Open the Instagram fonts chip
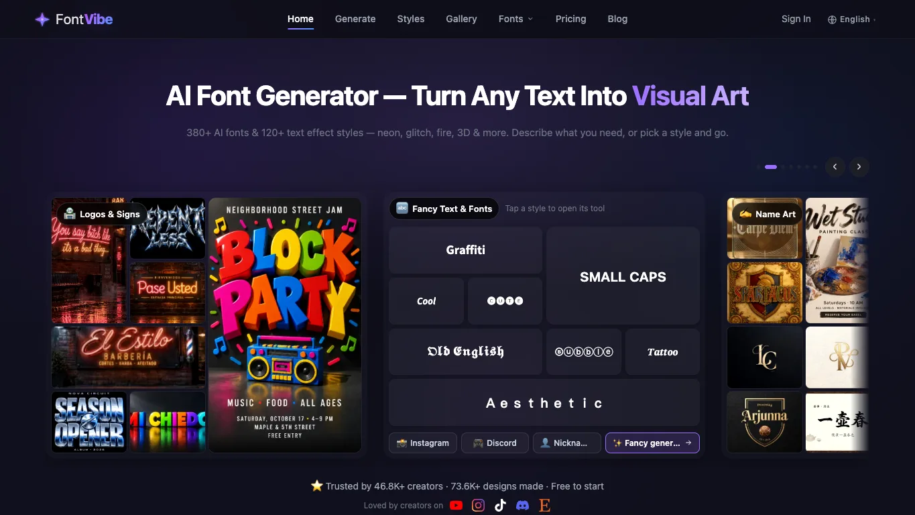Screen dimensions: 915x515 [423, 443]
